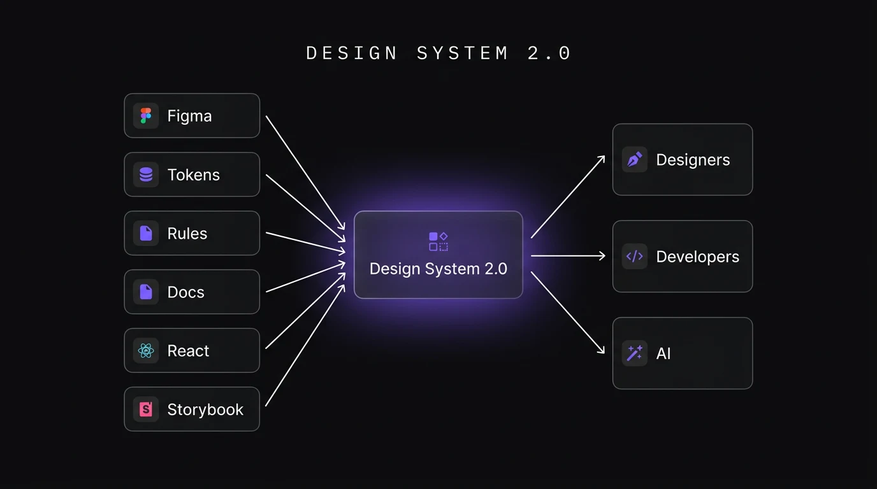The image size is (877, 489).
Task: Click the "Tokens" label
Action: 193,174
